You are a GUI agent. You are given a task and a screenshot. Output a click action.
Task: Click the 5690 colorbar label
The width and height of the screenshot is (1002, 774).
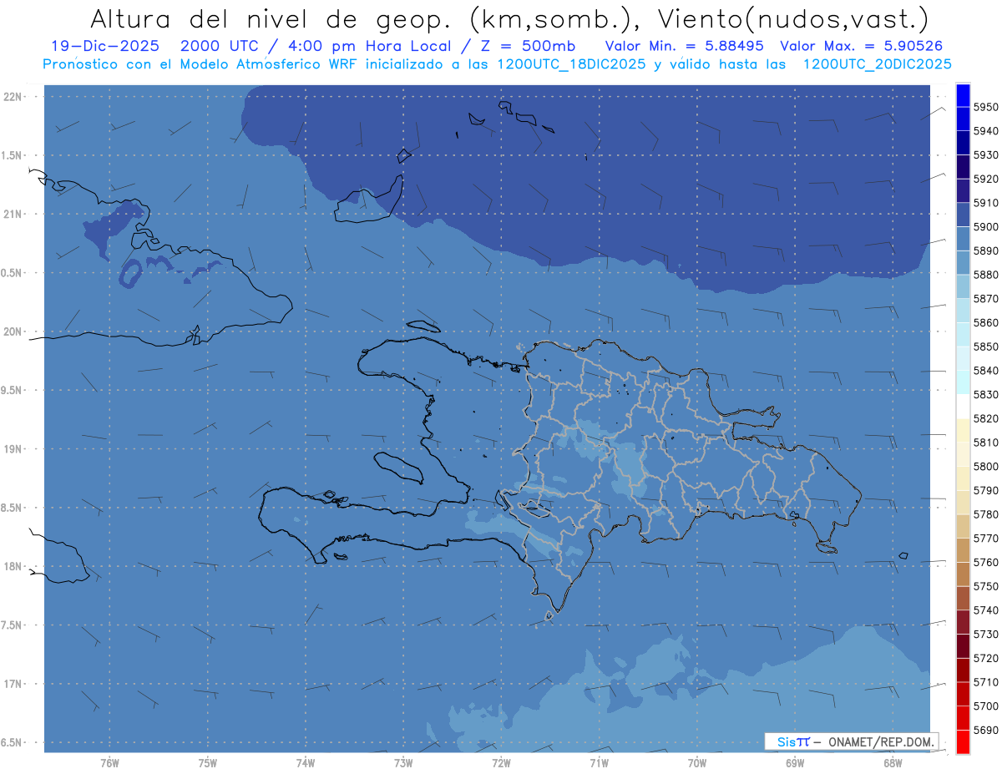pos(986,730)
